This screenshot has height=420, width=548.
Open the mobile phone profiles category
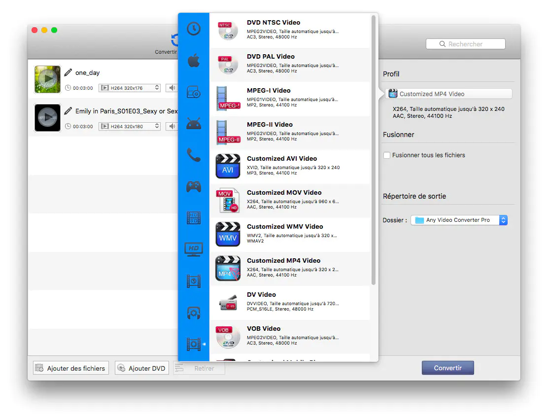pyautogui.click(x=193, y=155)
